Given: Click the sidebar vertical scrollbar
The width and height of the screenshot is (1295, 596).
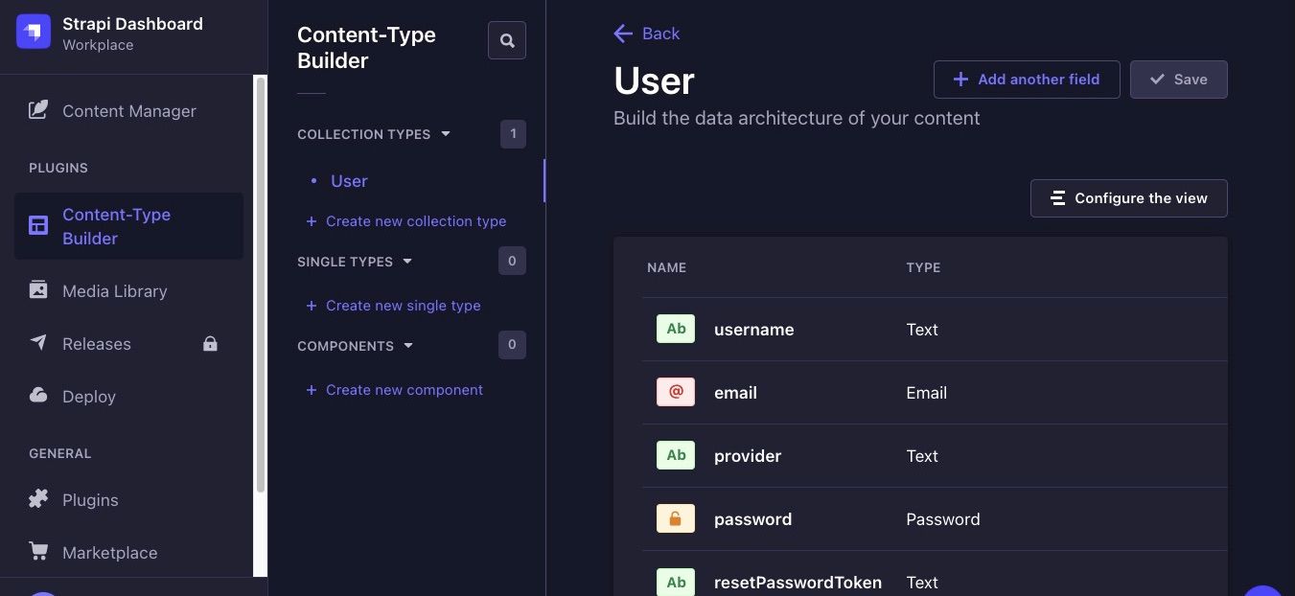Looking at the screenshot, I should click(260, 287).
